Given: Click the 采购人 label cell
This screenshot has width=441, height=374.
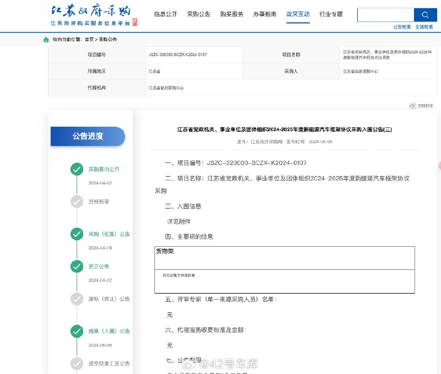Looking at the screenshot, I should pos(291,72).
